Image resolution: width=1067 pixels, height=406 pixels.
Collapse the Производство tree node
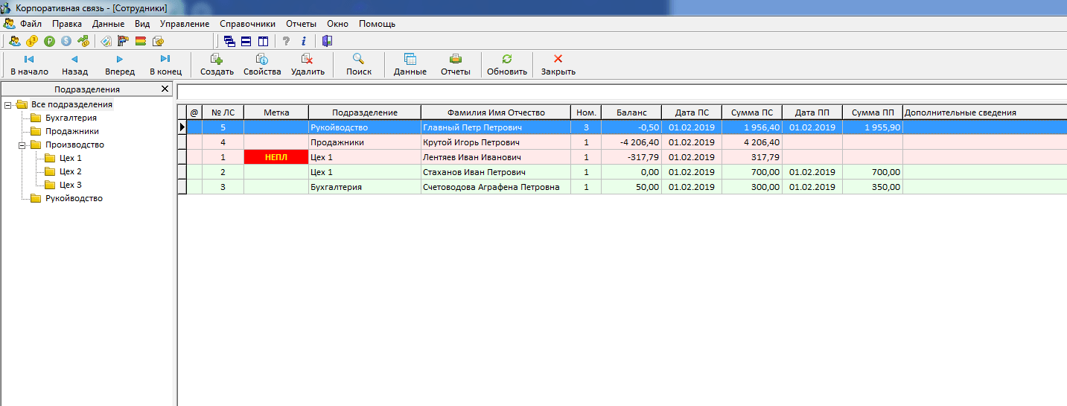tap(22, 145)
